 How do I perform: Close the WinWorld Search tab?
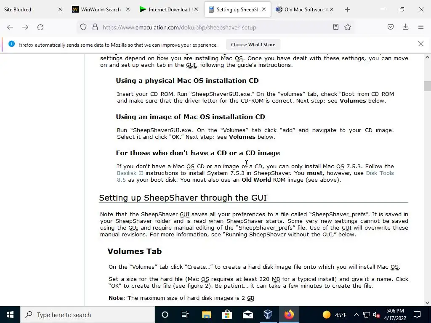[x=128, y=10]
